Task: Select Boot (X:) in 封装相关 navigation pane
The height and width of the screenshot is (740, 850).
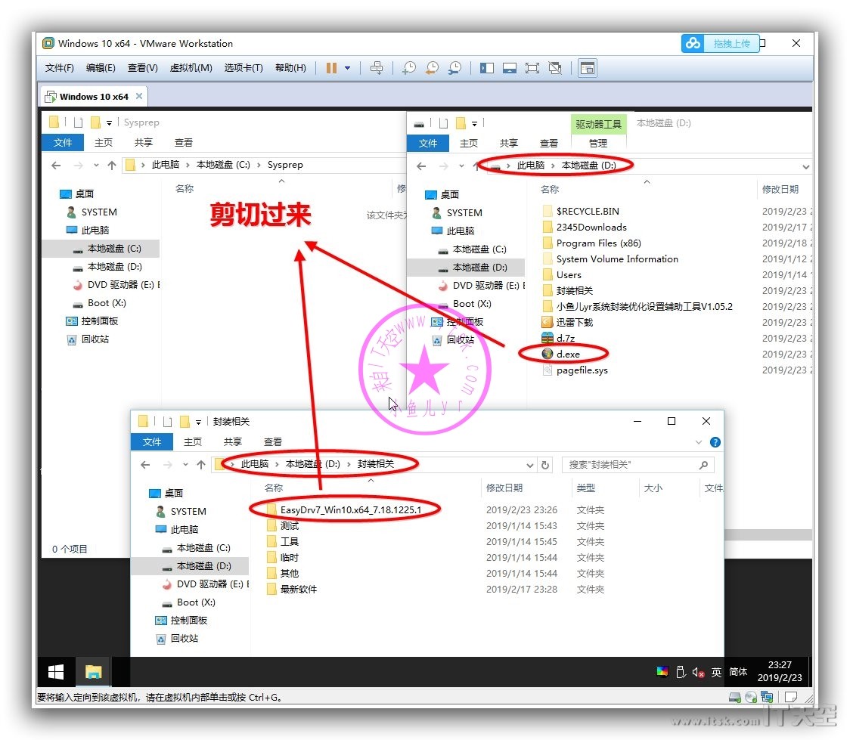Action: tap(191, 602)
